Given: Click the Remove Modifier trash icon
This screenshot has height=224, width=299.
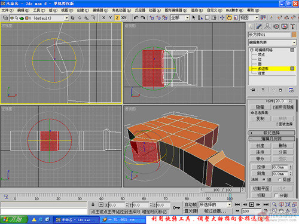Looking at the screenshot, I should point(280,90).
